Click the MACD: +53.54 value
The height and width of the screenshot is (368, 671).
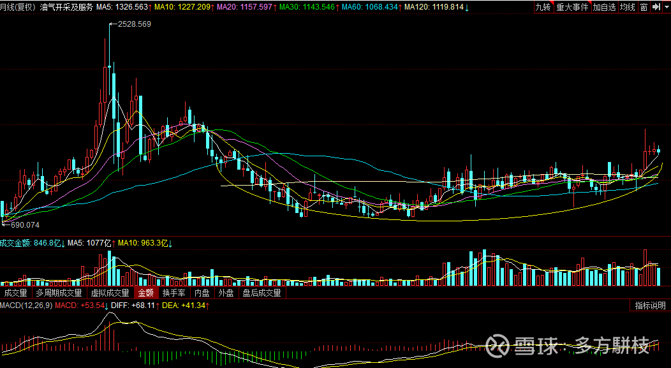[81, 305]
